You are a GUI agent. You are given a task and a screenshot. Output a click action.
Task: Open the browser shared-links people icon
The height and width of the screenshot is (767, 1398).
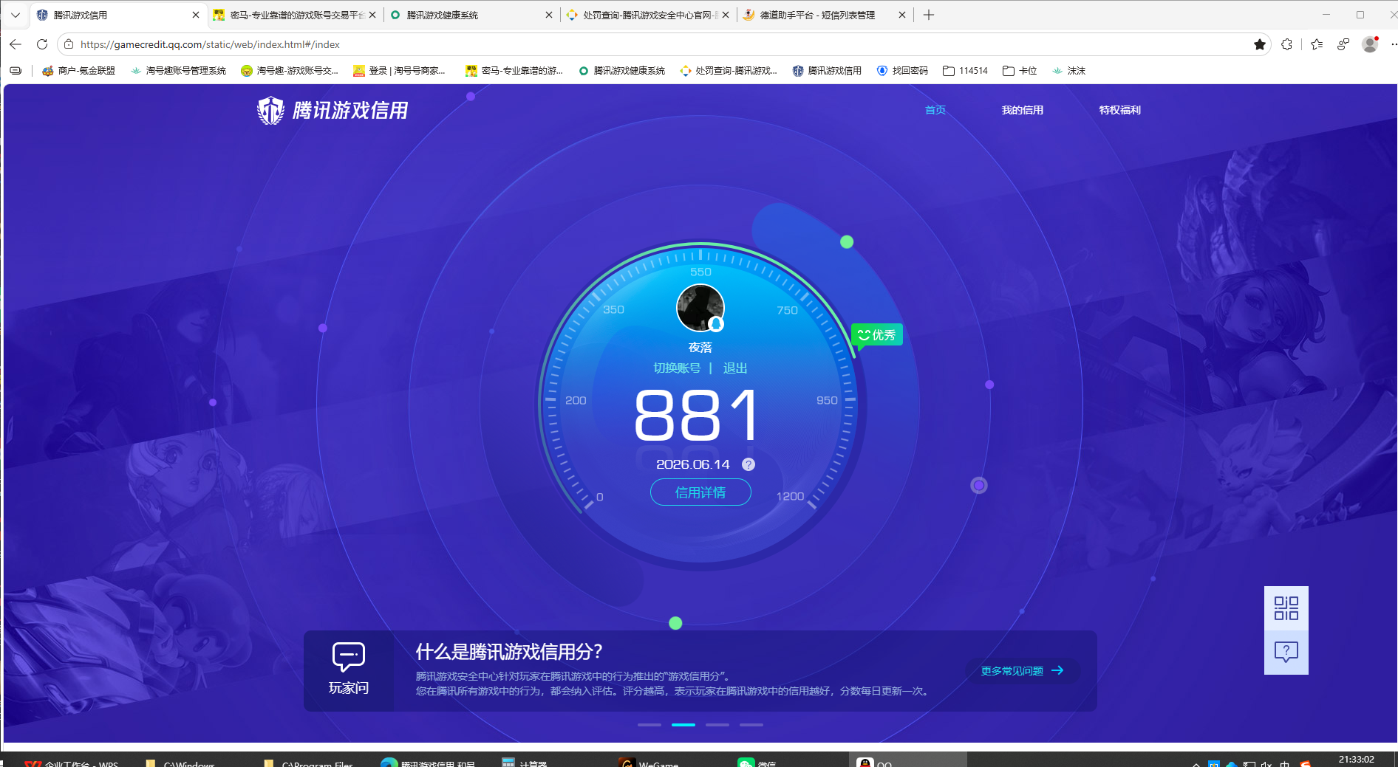pos(1343,44)
